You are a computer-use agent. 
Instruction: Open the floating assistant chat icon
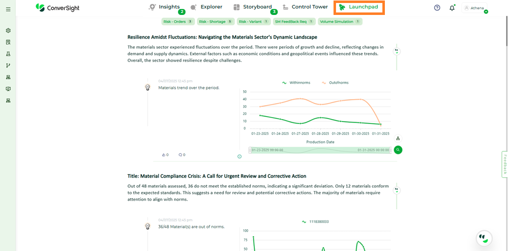484,238
